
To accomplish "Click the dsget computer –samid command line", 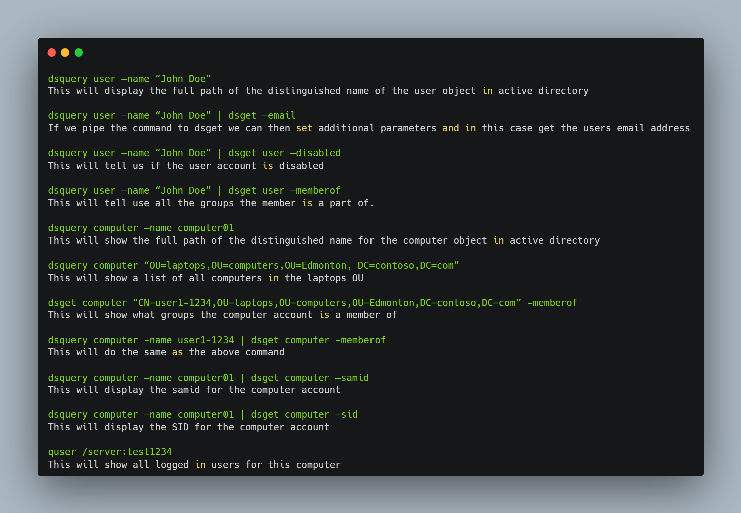I will click(208, 378).
